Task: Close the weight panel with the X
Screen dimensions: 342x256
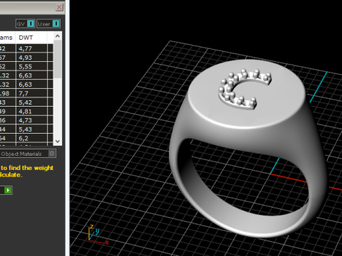Action: (x=59, y=7)
